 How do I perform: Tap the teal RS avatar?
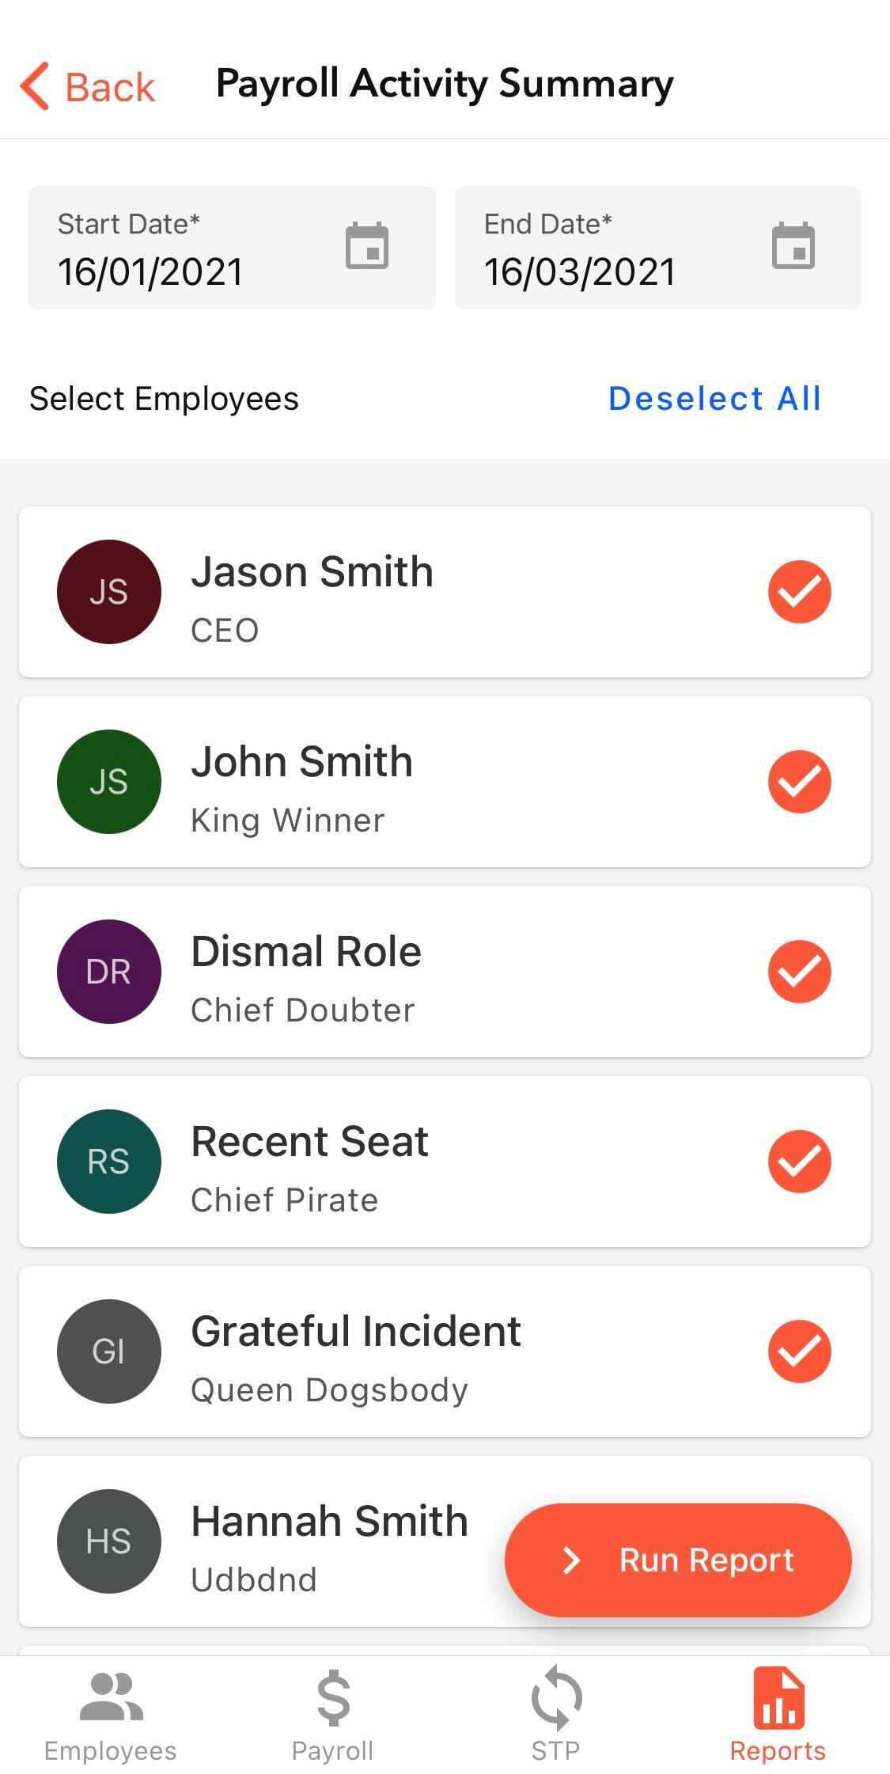(x=109, y=1162)
